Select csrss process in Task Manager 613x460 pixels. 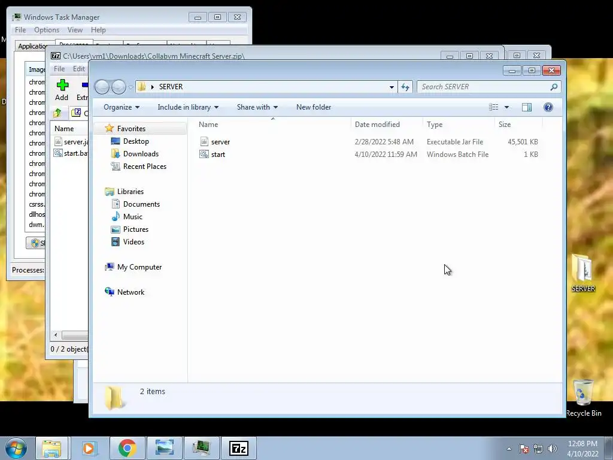[x=37, y=204]
